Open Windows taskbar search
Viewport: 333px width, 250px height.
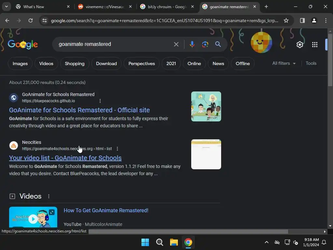click(159, 242)
